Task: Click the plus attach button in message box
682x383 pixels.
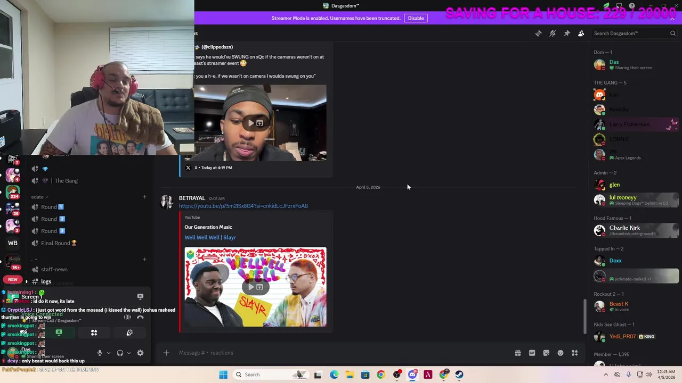Action: click(166, 353)
